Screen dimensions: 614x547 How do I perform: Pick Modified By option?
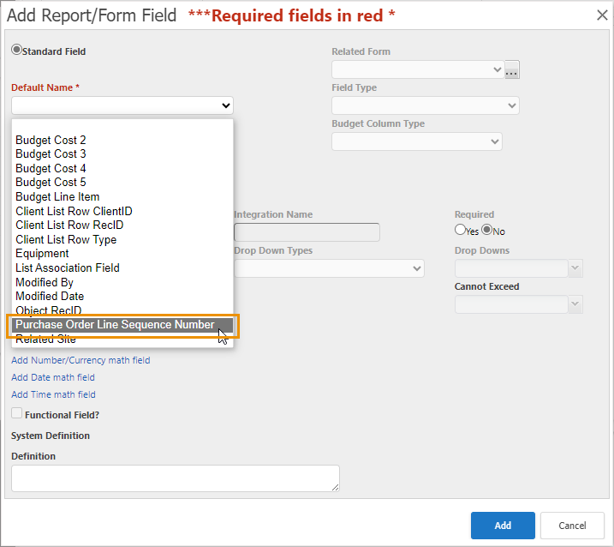tap(122, 282)
